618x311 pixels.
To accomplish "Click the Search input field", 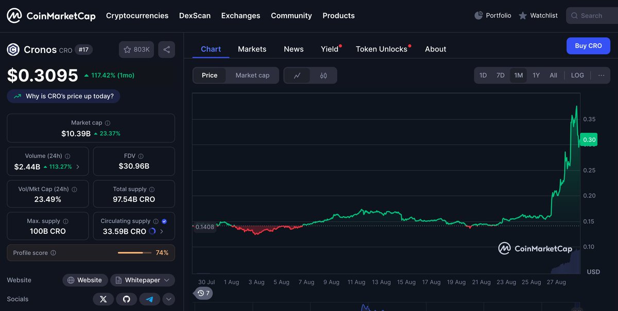I will point(592,15).
